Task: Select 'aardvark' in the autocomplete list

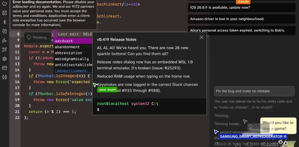Action: [x=73, y=41]
